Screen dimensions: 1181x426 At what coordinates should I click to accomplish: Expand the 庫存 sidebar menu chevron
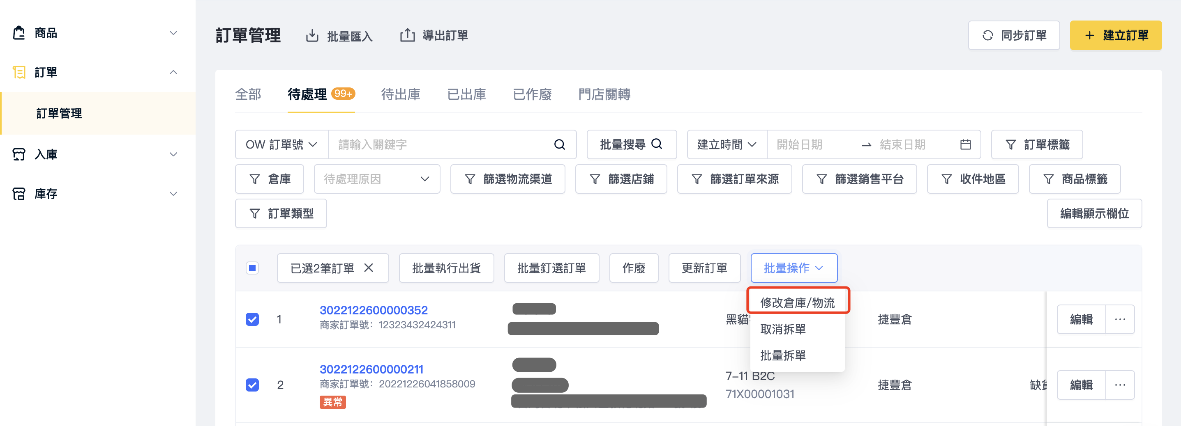[173, 194]
